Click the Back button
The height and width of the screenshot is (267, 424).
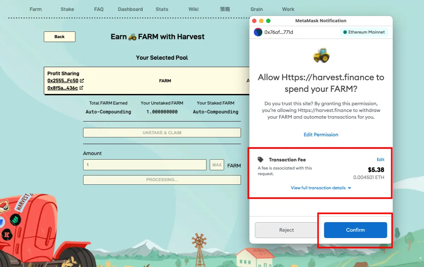[60, 37]
